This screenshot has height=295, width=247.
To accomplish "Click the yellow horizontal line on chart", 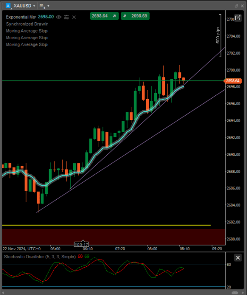I will click(106, 225).
